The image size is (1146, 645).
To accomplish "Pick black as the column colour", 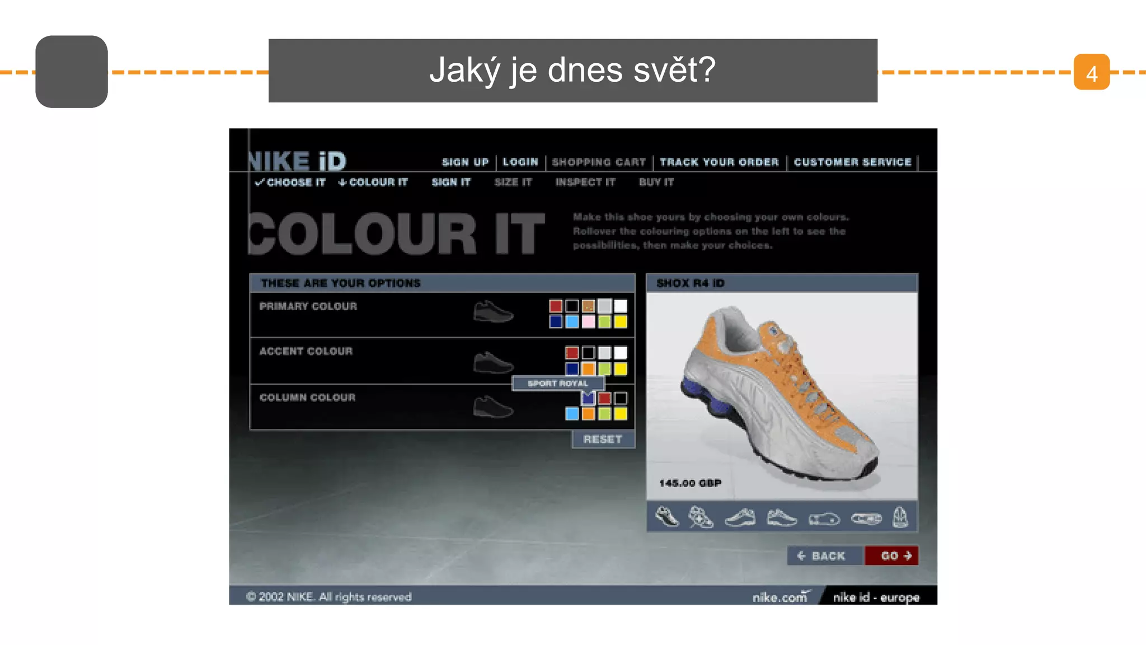I will [621, 398].
